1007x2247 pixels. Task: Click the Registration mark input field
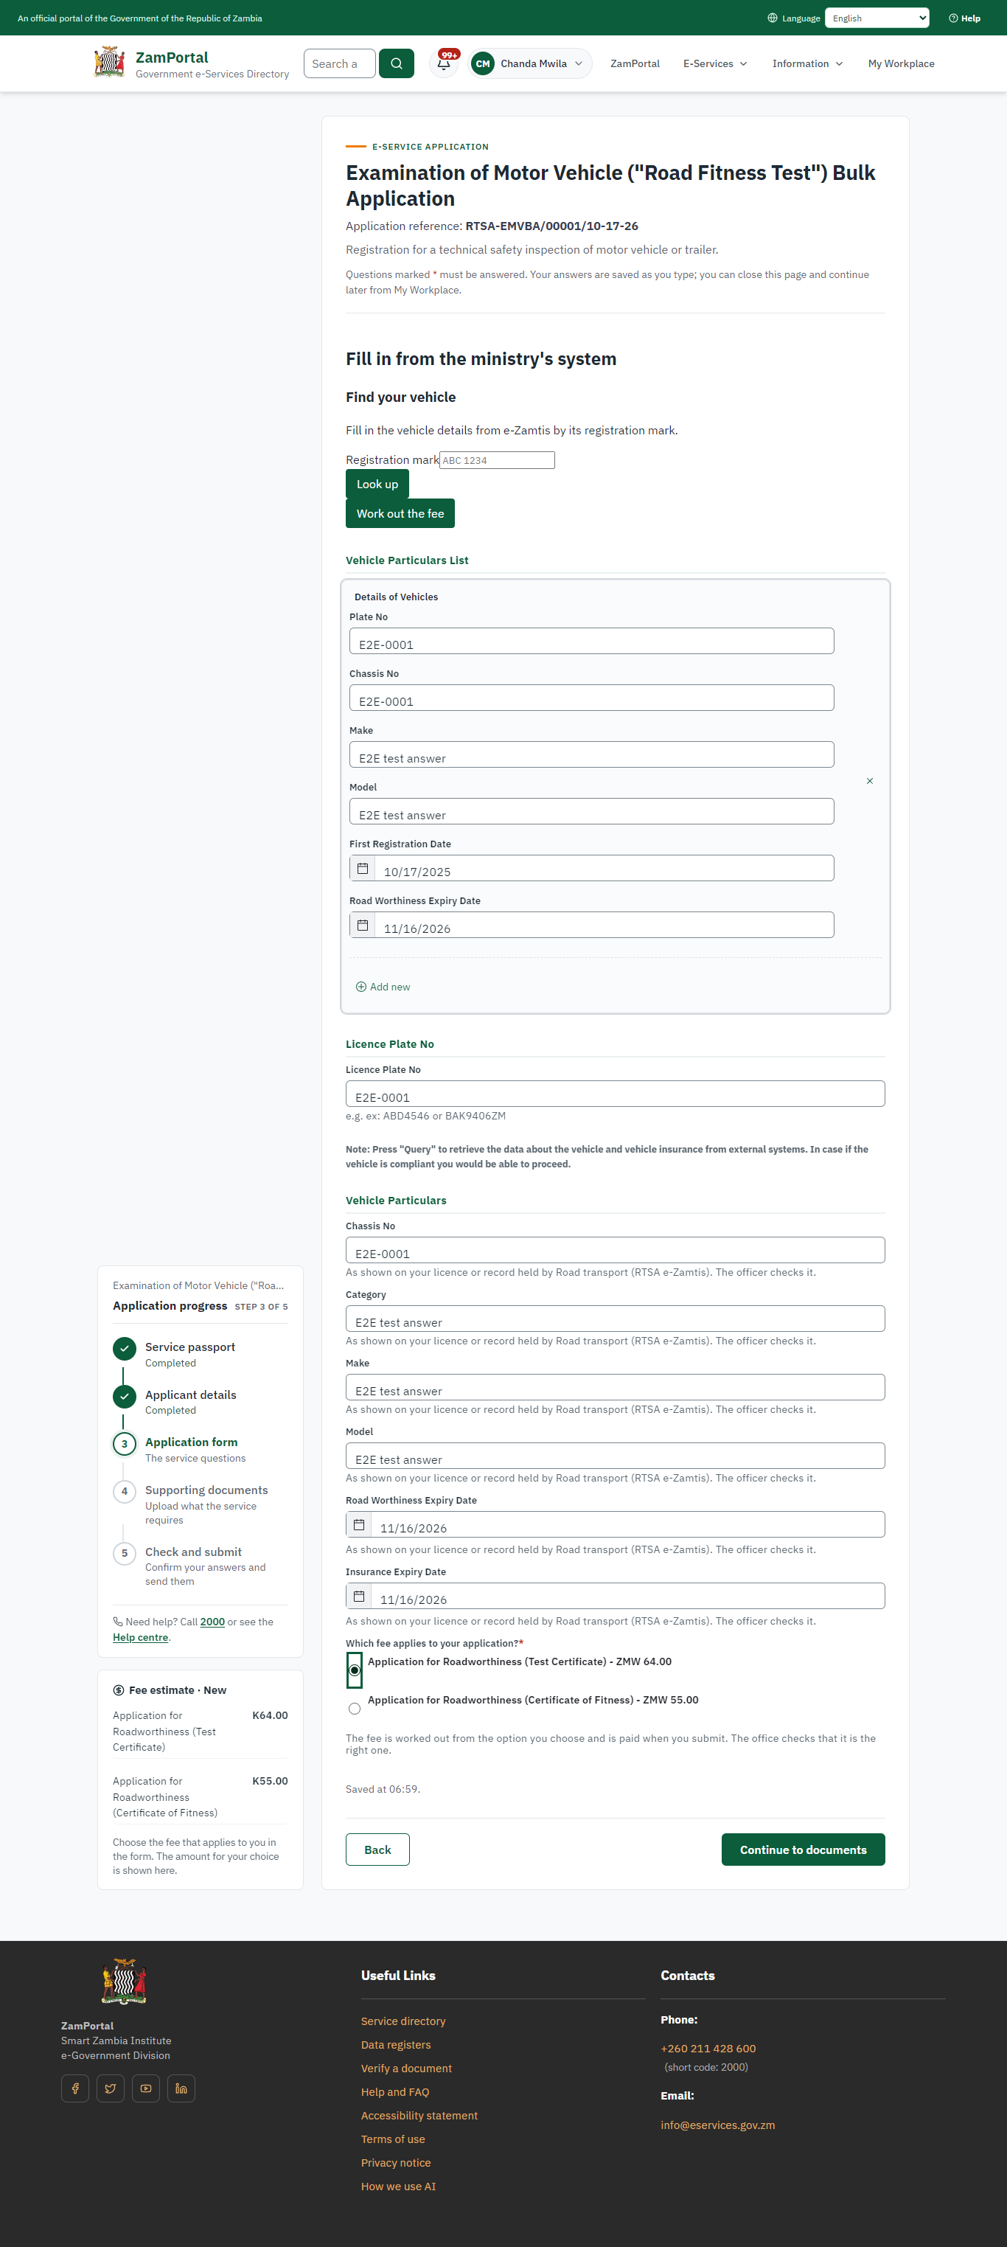[x=497, y=461]
